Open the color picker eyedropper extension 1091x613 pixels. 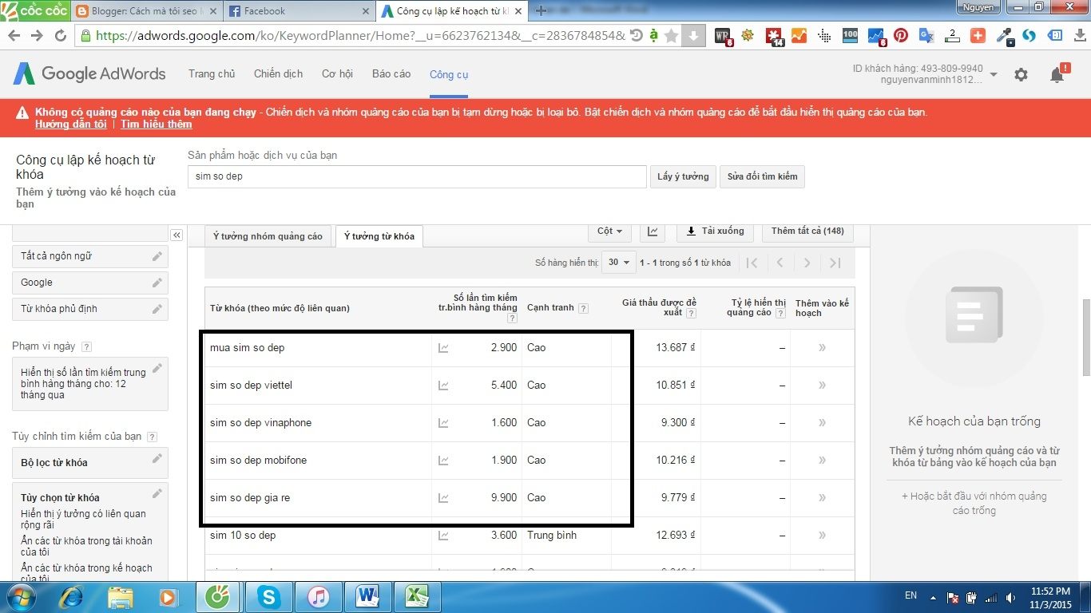[x=1004, y=36]
